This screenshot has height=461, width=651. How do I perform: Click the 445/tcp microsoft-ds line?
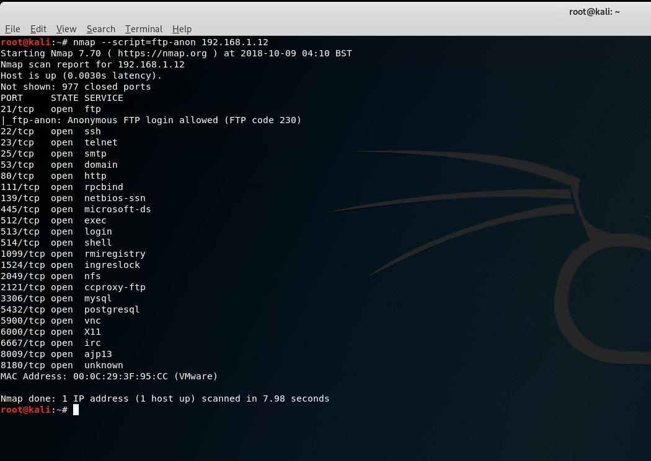(76, 209)
